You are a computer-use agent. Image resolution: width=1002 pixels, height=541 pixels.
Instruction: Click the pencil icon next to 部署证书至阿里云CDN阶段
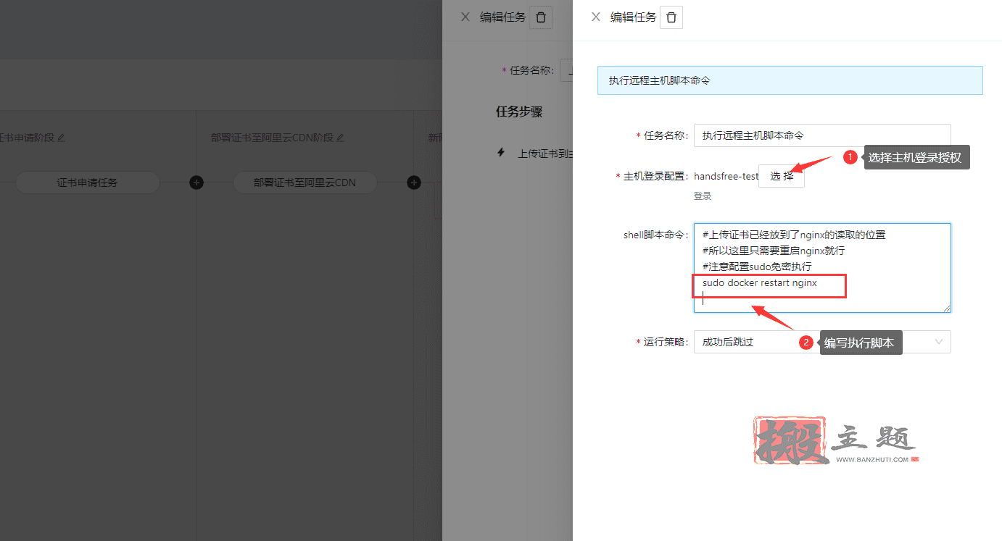tap(340, 138)
